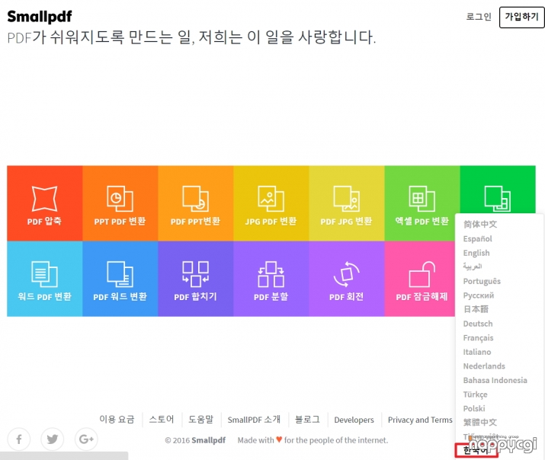Click the horizontal scrollbar at page bottom
The height and width of the screenshot is (460, 545).
pyautogui.click(x=64, y=456)
